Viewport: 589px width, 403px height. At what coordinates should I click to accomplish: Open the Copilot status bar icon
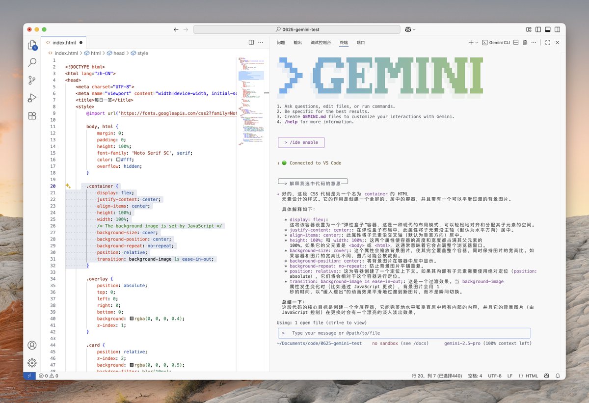click(x=546, y=376)
